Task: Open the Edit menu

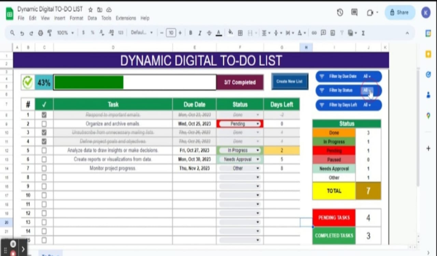Action: pyautogui.click(x=32, y=18)
